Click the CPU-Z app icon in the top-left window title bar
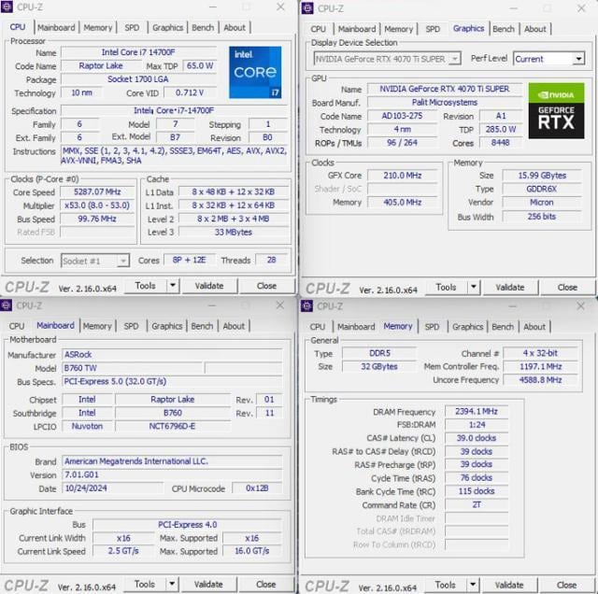The image size is (598, 594). click(x=7, y=7)
